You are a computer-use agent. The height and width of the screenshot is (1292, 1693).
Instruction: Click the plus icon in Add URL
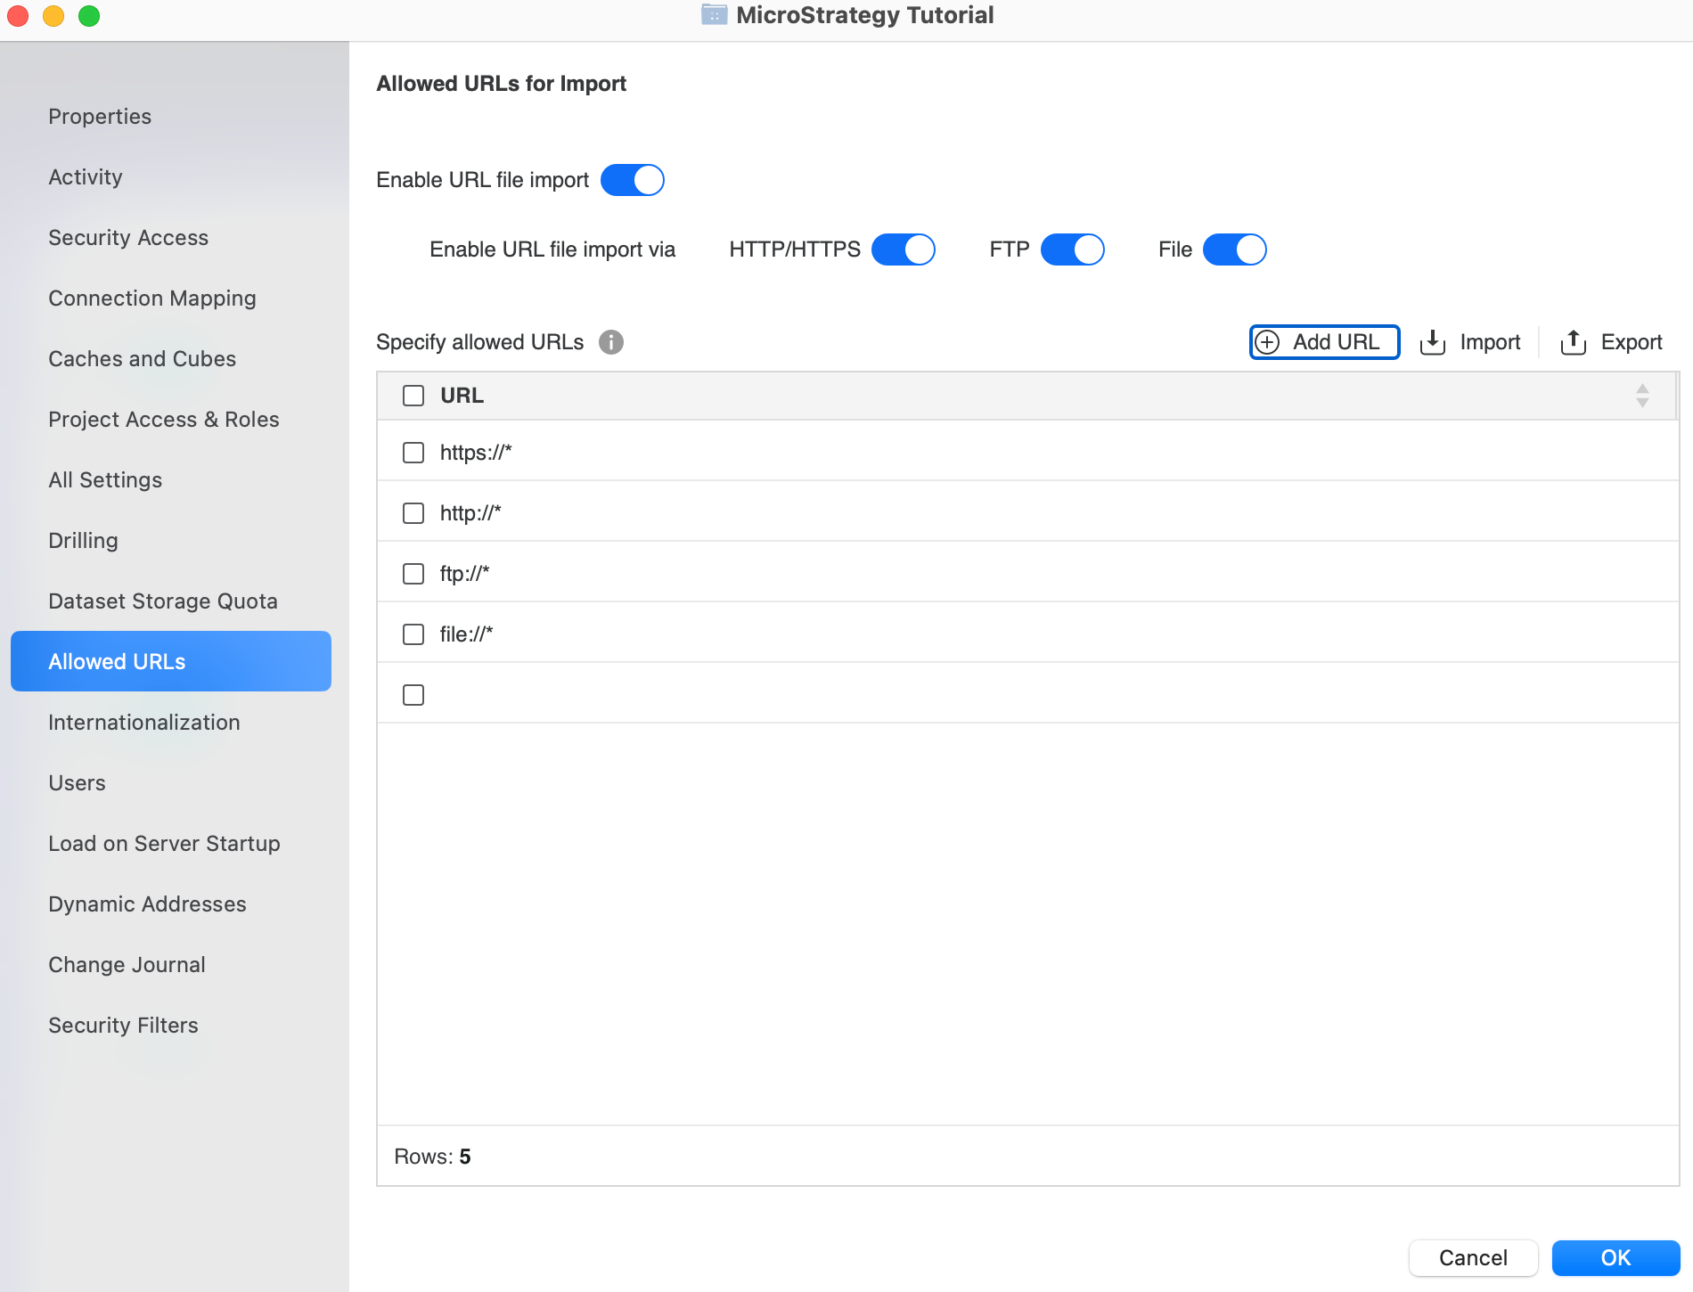point(1267,342)
